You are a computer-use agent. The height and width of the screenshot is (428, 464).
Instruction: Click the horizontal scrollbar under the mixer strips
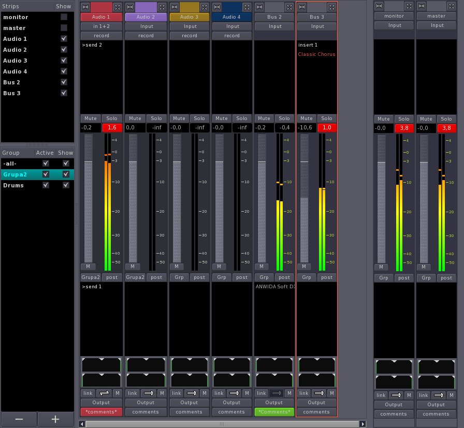222,424
